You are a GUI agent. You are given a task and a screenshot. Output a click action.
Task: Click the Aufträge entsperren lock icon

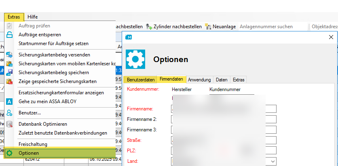(x=10, y=35)
